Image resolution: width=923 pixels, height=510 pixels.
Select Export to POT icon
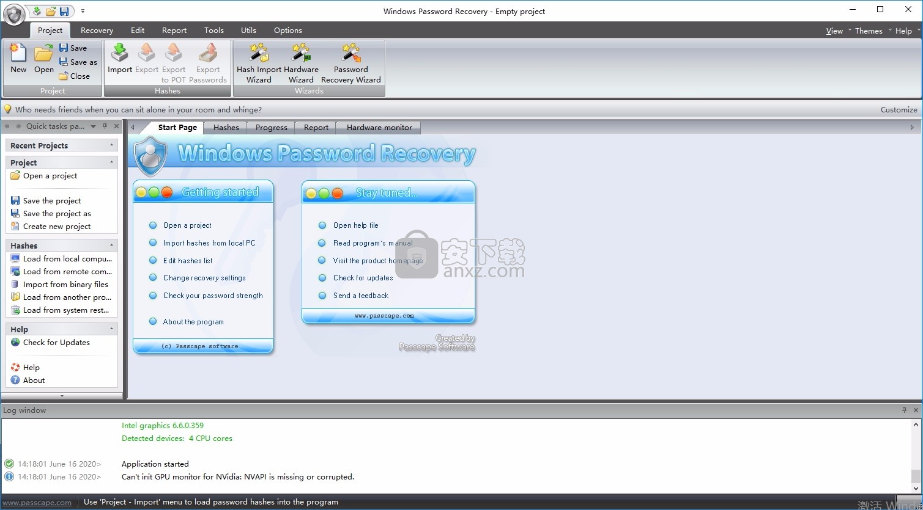174,63
